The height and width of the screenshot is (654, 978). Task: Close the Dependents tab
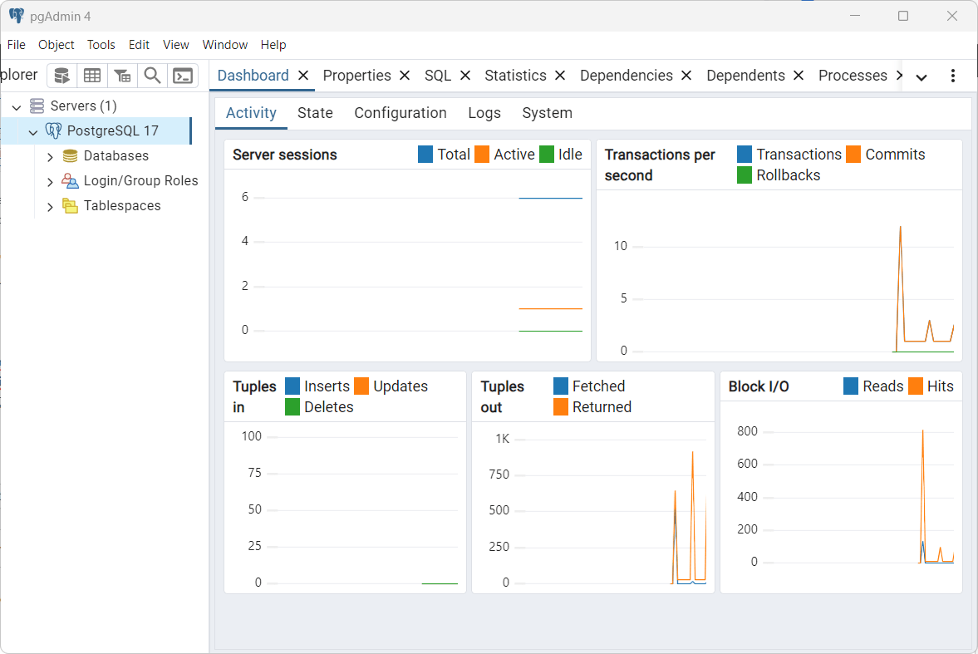tap(799, 76)
